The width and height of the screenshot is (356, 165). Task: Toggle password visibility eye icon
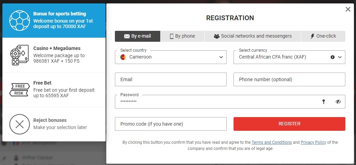pyautogui.click(x=338, y=102)
